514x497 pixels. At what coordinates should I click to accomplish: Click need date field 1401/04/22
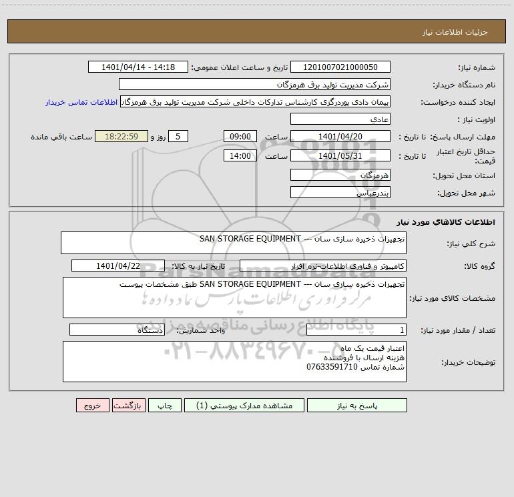coord(118,266)
